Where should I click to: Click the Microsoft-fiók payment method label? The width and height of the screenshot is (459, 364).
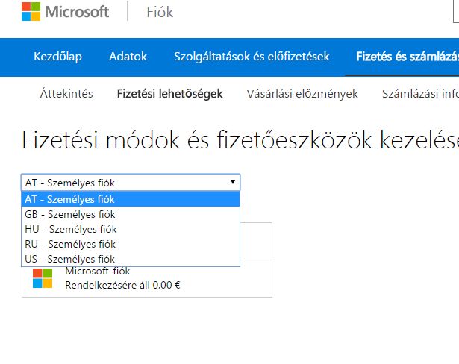coord(98,272)
